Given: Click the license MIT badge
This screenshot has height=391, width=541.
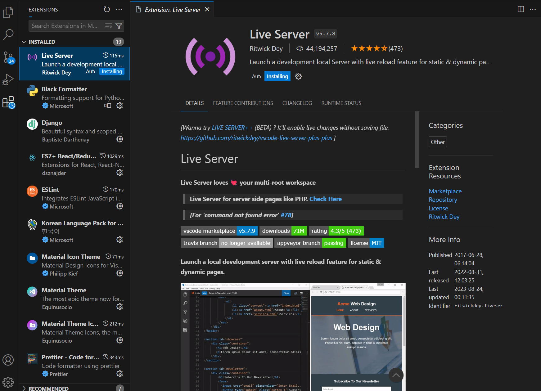Looking at the screenshot, I should pyautogui.click(x=366, y=243).
